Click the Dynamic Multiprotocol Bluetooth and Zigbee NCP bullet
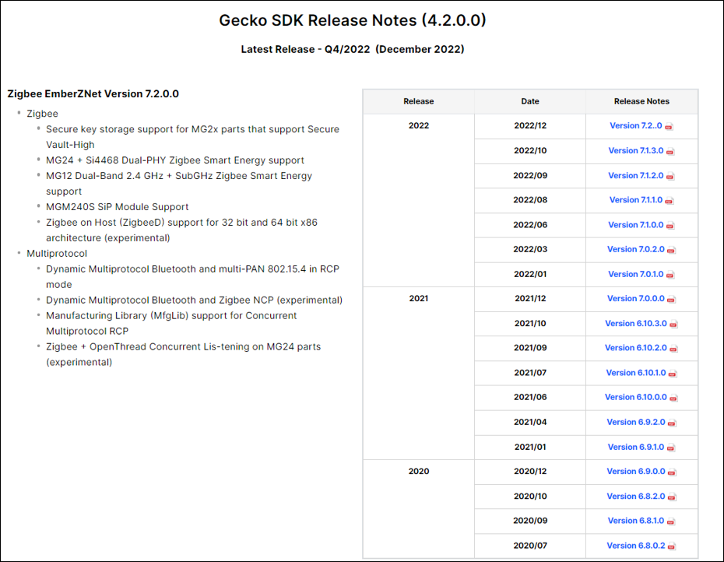The height and width of the screenshot is (562, 724). tap(194, 300)
